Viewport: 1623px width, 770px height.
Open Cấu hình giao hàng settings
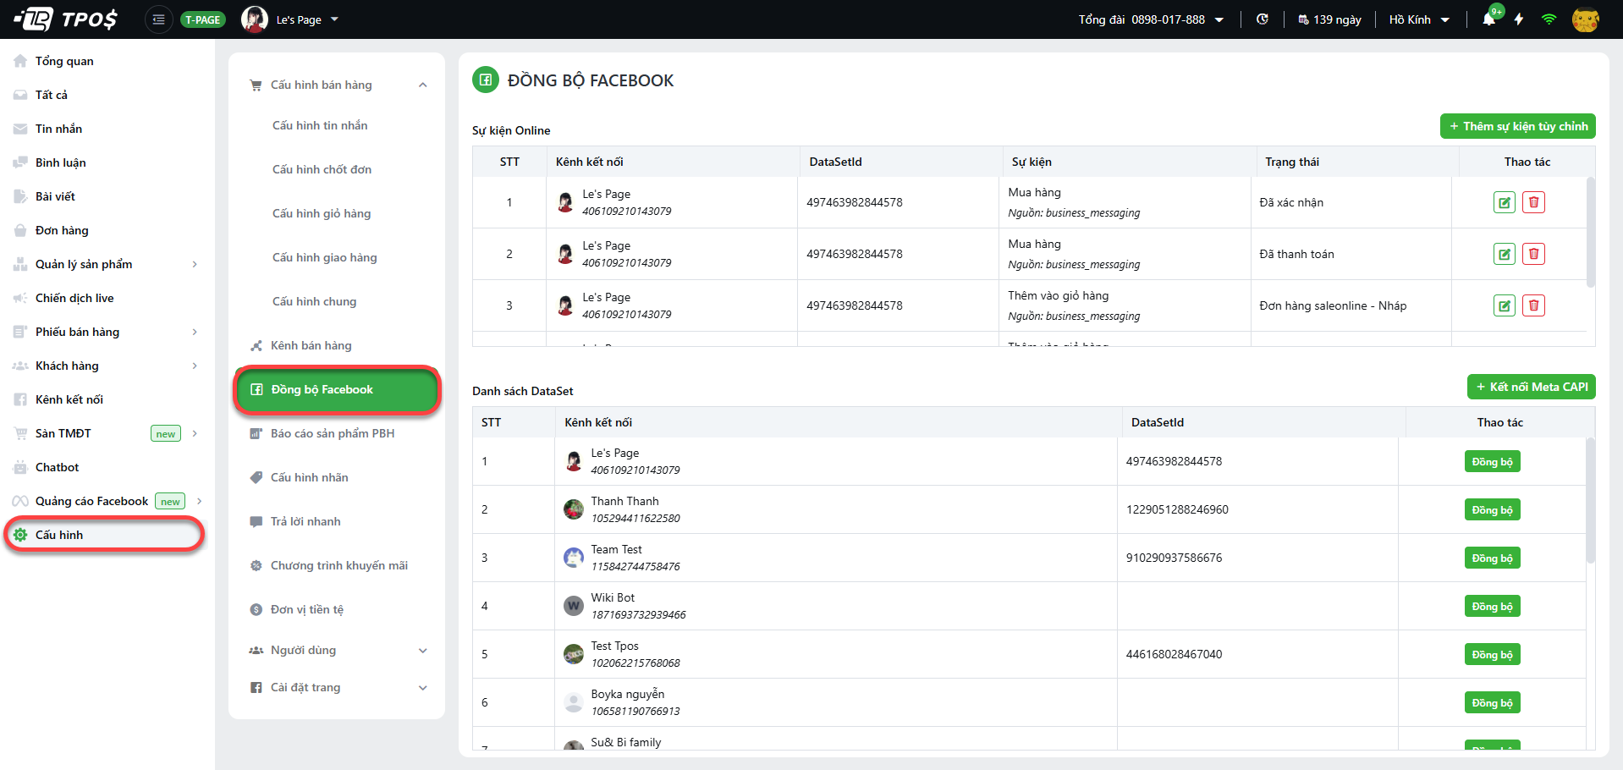click(324, 257)
